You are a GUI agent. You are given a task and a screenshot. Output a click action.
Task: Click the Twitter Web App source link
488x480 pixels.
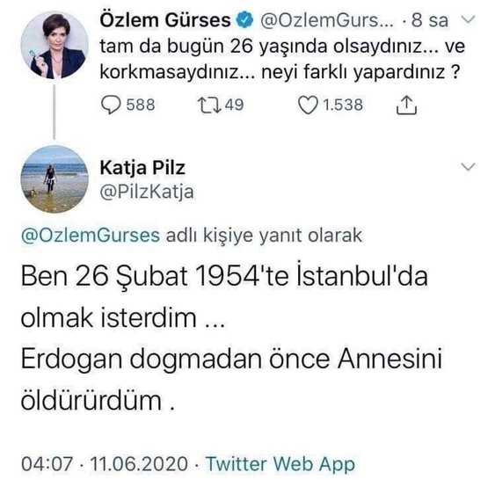(280, 464)
